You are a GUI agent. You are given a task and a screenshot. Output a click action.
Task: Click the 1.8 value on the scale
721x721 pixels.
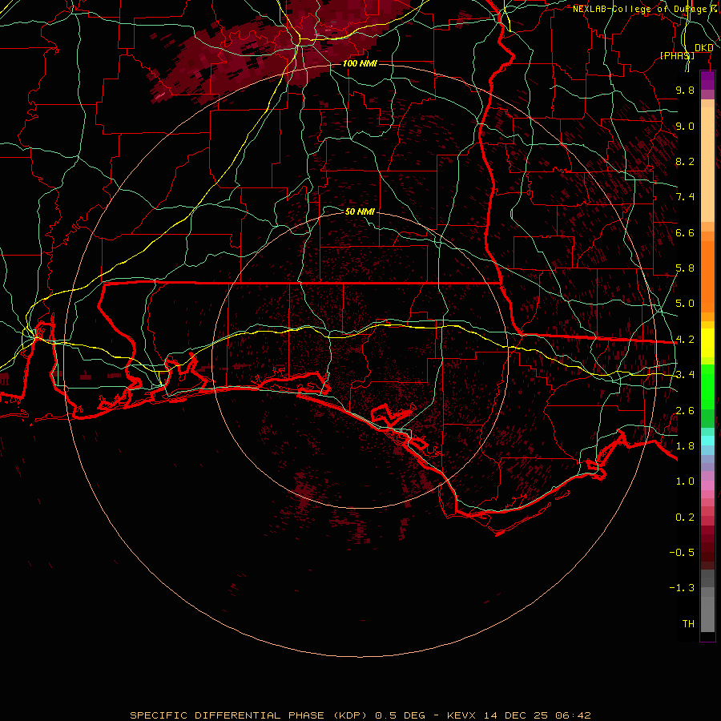tap(685, 446)
